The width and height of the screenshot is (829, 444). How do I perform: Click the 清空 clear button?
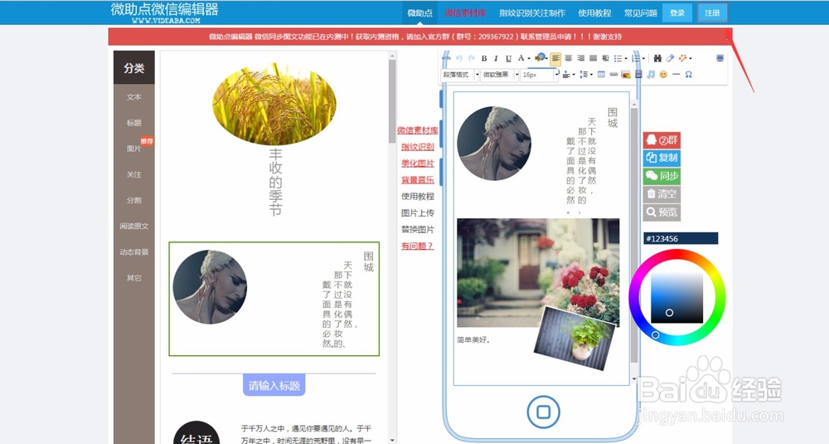(662, 193)
